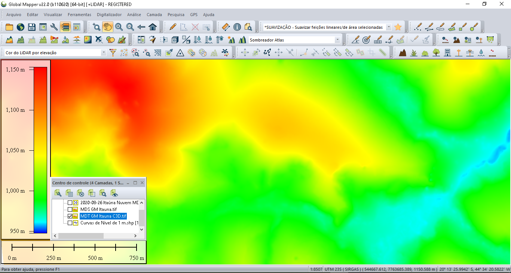
Task: Open the Arquivo menu
Action: click(x=14, y=15)
